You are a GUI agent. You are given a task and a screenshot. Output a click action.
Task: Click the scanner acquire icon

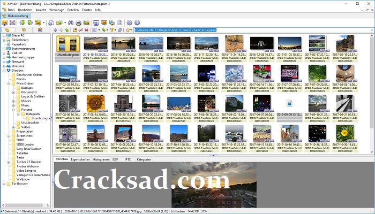[x=51, y=22]
